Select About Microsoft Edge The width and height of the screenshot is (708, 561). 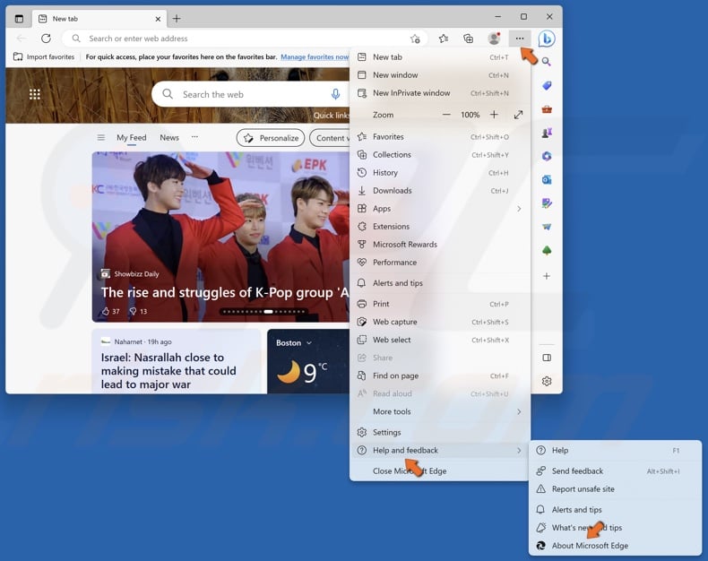[616, 546]
